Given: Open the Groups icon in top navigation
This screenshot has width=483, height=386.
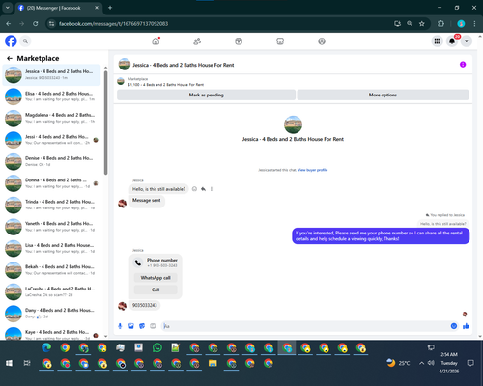Looking at the screenshot, I should pyautogui.click(x=322, y=41).
